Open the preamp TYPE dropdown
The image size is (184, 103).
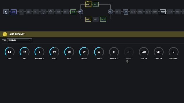(20, 40)
